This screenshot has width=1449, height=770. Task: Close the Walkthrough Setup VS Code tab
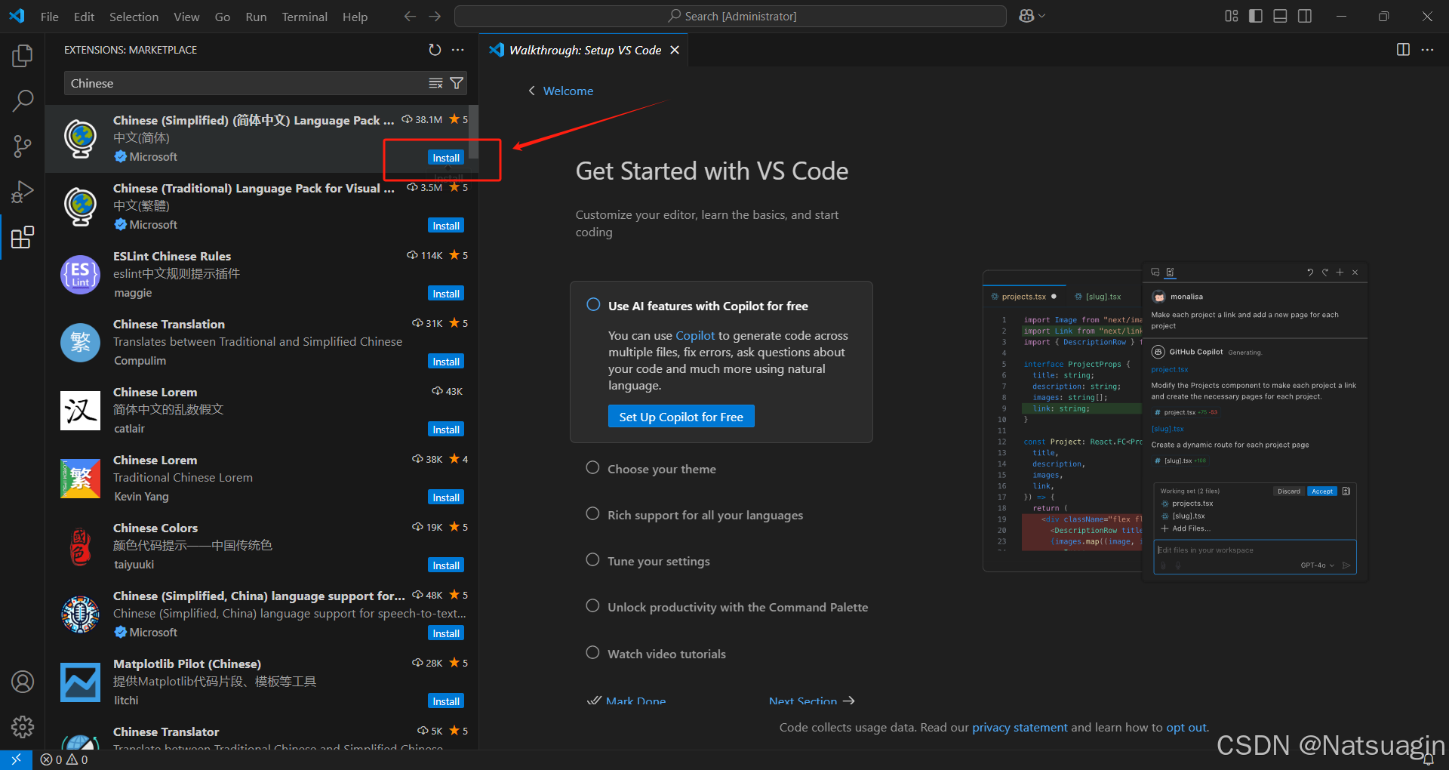pyautogui.click(x=675, y=50)
